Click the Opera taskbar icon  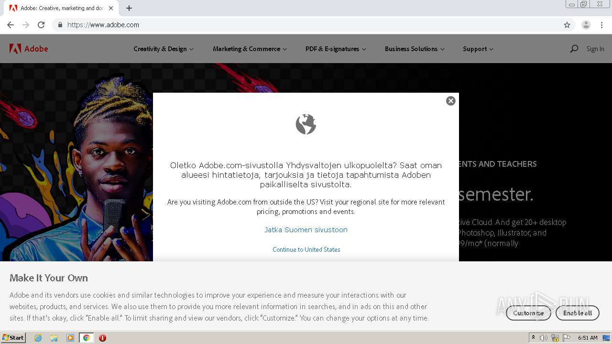click(x=102, y=338)
